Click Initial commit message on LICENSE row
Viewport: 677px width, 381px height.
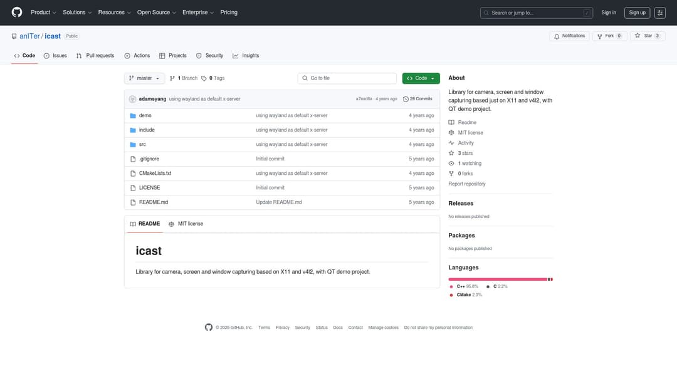(x=270, y=188)
